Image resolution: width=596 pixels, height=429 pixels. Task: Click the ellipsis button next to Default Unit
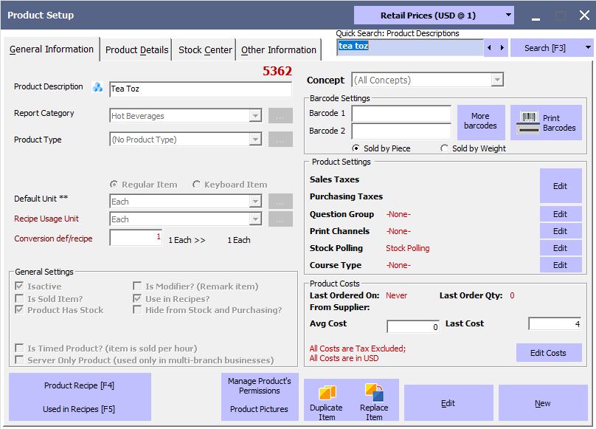coord(280,201)
